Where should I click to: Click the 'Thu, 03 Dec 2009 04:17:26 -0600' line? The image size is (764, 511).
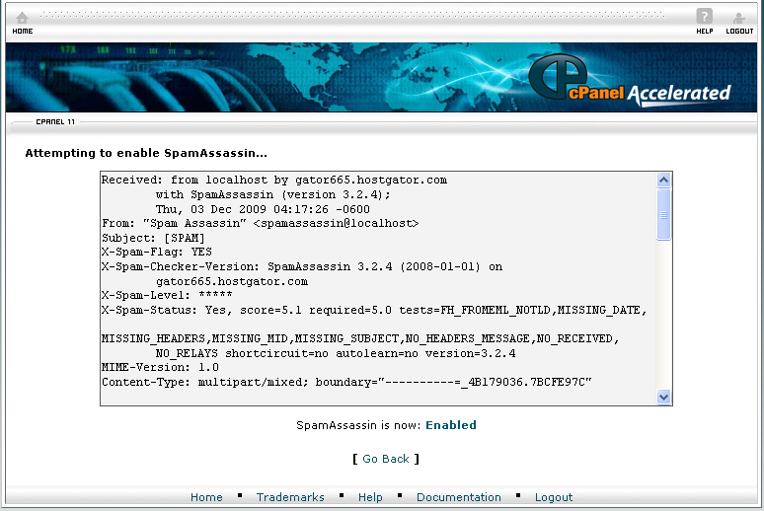[263, 209]
